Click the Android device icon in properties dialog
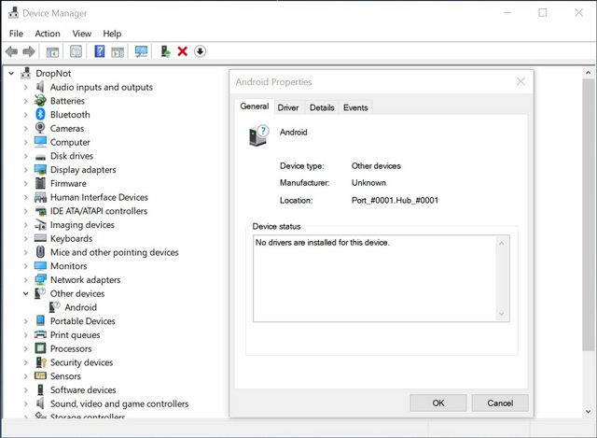The height and width of the screenshot is (438, 597). pos(259,135)
